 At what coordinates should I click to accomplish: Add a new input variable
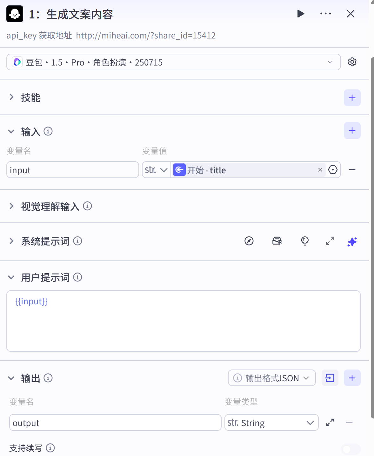click(x=352, y=130)
